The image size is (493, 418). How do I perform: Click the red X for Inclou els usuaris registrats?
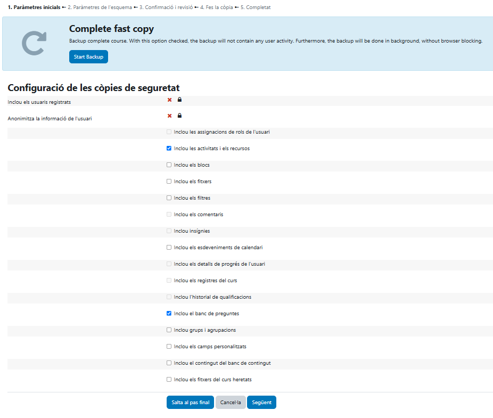(x=169, y=100)
